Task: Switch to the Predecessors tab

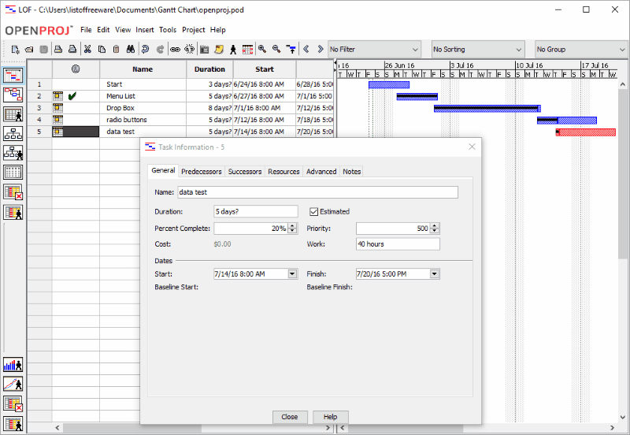Action: click(202, 172)
